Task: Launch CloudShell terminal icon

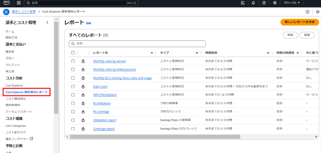Action: (x=243, y=3)
